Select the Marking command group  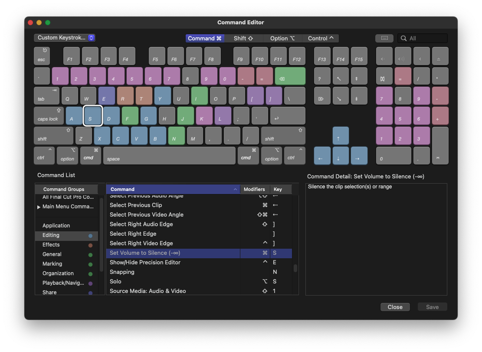click(x=67, y=264)
